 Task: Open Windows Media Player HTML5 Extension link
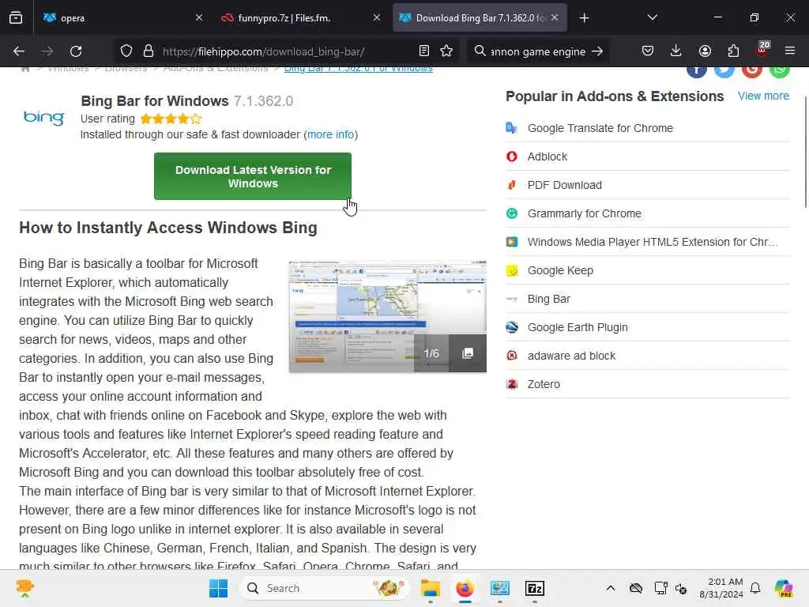[x=652, y=242]
